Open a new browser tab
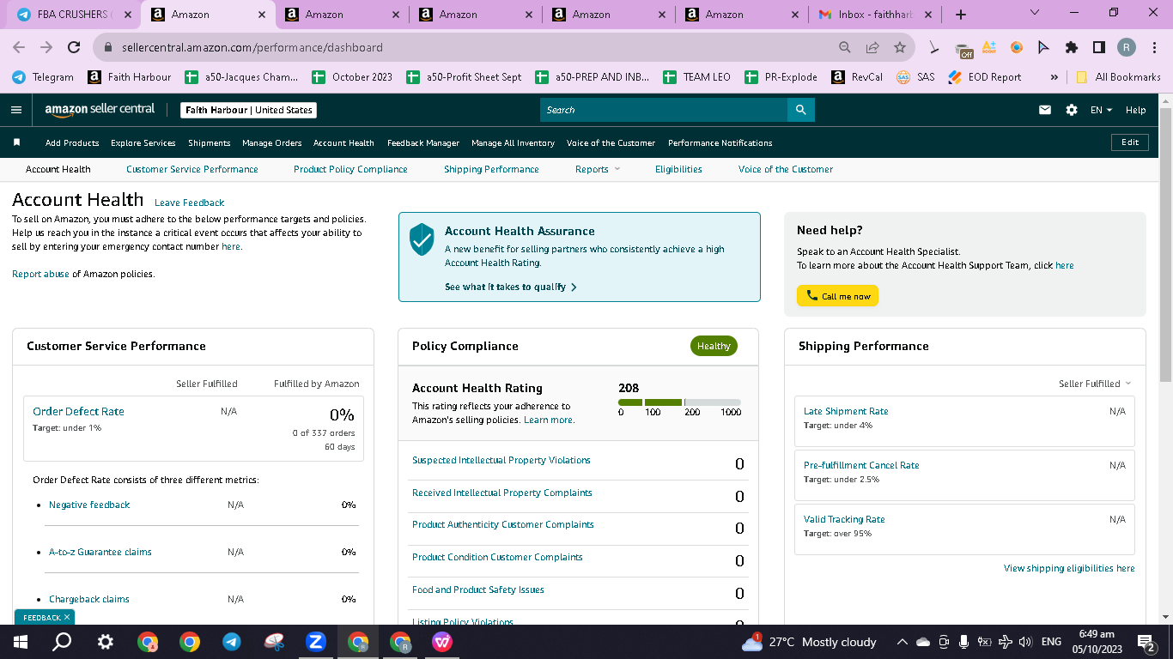Image resolution: width=1173 pixels, height=659 pixels. [x=960, y=15]
